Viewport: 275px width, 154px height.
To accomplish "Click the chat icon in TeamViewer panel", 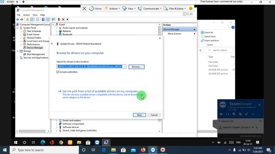I will 234,114.
